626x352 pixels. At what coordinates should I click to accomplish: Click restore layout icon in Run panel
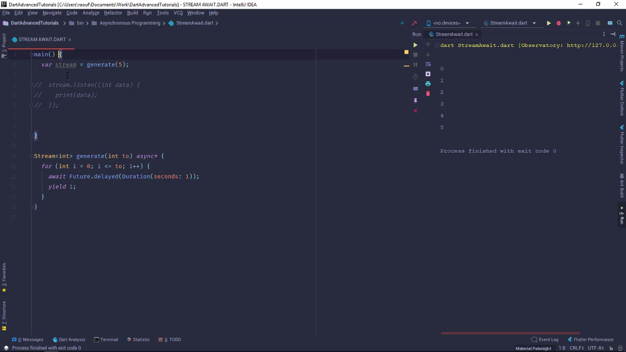(x=415, y=88)
